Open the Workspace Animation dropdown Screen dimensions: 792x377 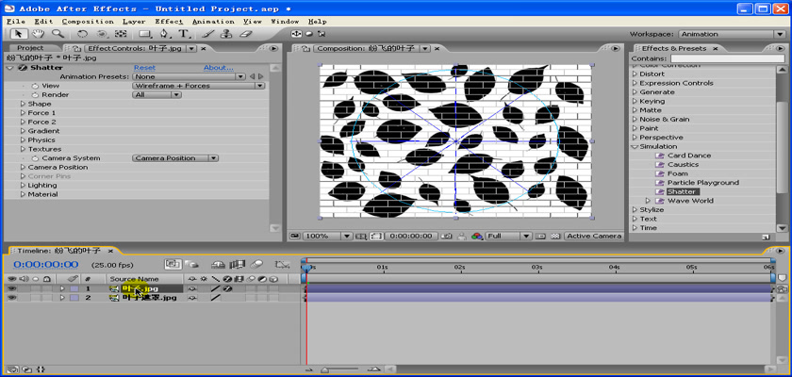click(x=732, y=34)
